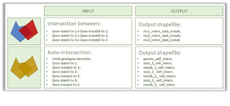Click the instab_2_ self_inters output entry

(160, 76)
